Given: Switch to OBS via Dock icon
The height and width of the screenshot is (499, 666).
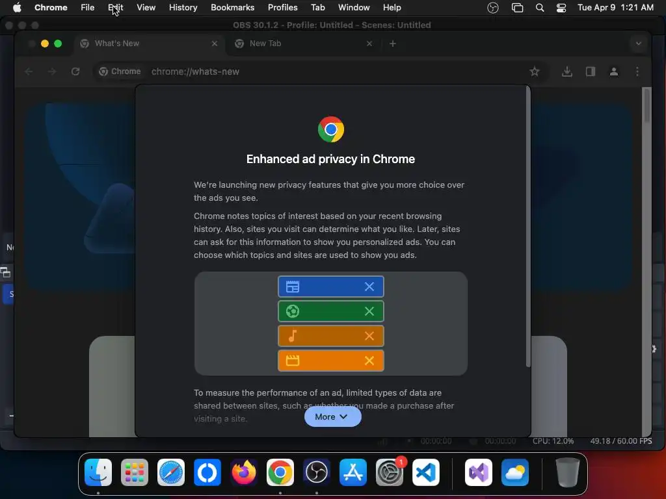Looking at the screenshot, I should (x=317, y=472).
